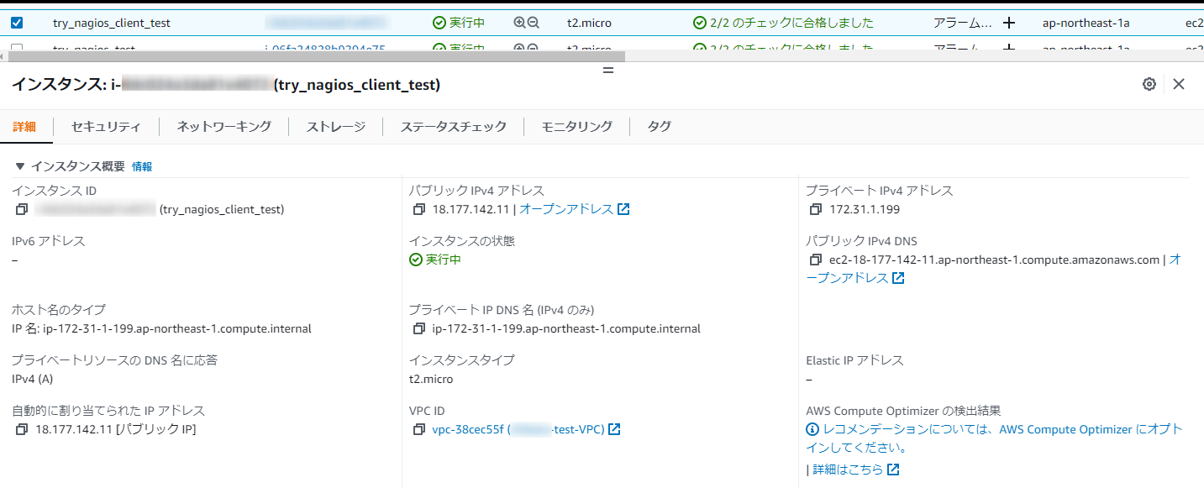Click external-link icon under public IPv4 DNS
The width and height of the screenshot is (1204, 488).
pyautogui.click(x=898, y=278)
